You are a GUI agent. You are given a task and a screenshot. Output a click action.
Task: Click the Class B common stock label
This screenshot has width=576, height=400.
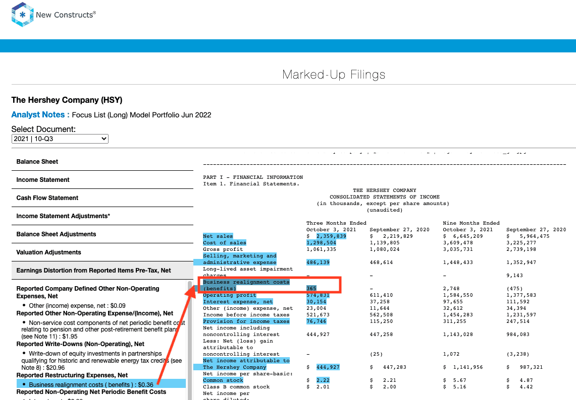(x=236, y=387)
